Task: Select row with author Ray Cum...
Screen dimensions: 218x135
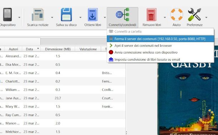Action: (63, 115)
